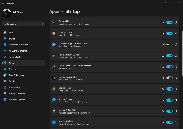Screen dimensions: 183x129
Task: Disable Microsoft Edge startup toggle
Action: point(169,100)
